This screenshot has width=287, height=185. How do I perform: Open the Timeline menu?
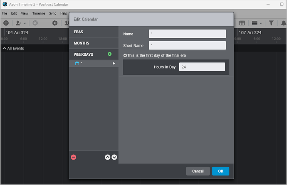[x=39, y=13]
